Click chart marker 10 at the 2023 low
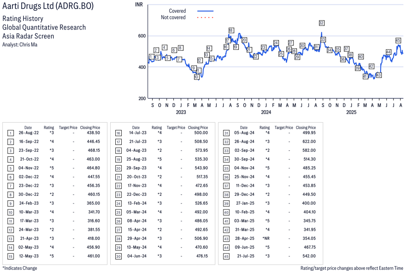 click(197, 77)
